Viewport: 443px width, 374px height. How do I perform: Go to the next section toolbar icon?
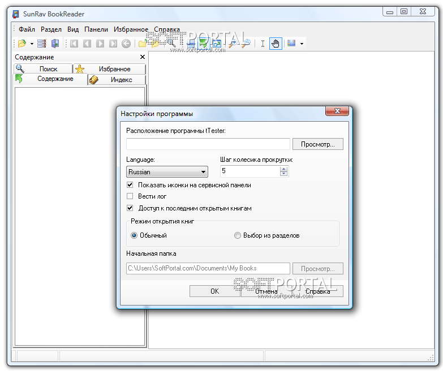click(x=100, y=44)
